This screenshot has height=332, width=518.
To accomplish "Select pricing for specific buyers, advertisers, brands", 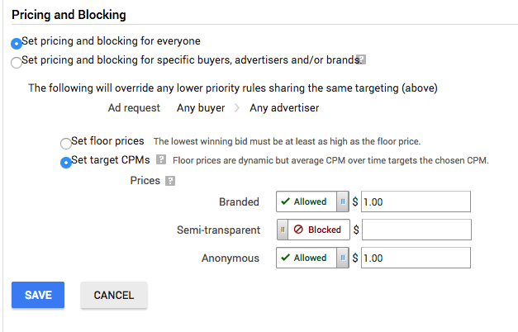I will 17,62.
